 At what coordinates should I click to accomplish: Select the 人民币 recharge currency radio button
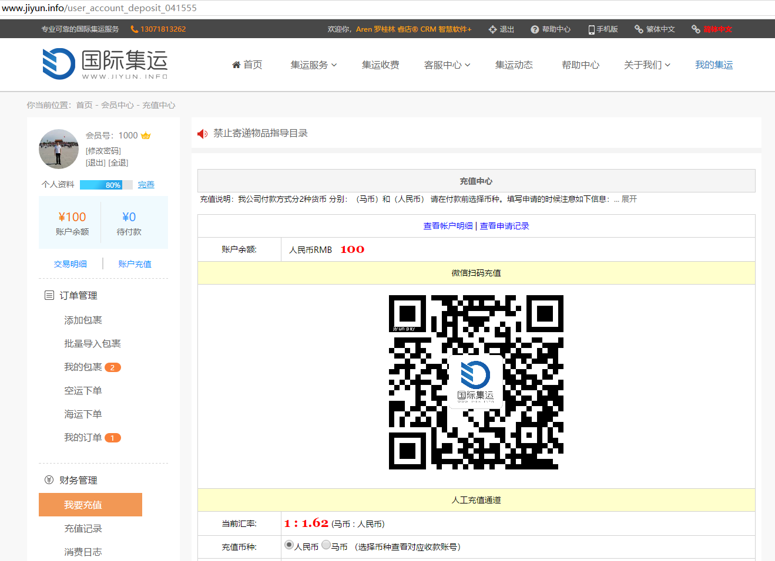coord(288,545)
